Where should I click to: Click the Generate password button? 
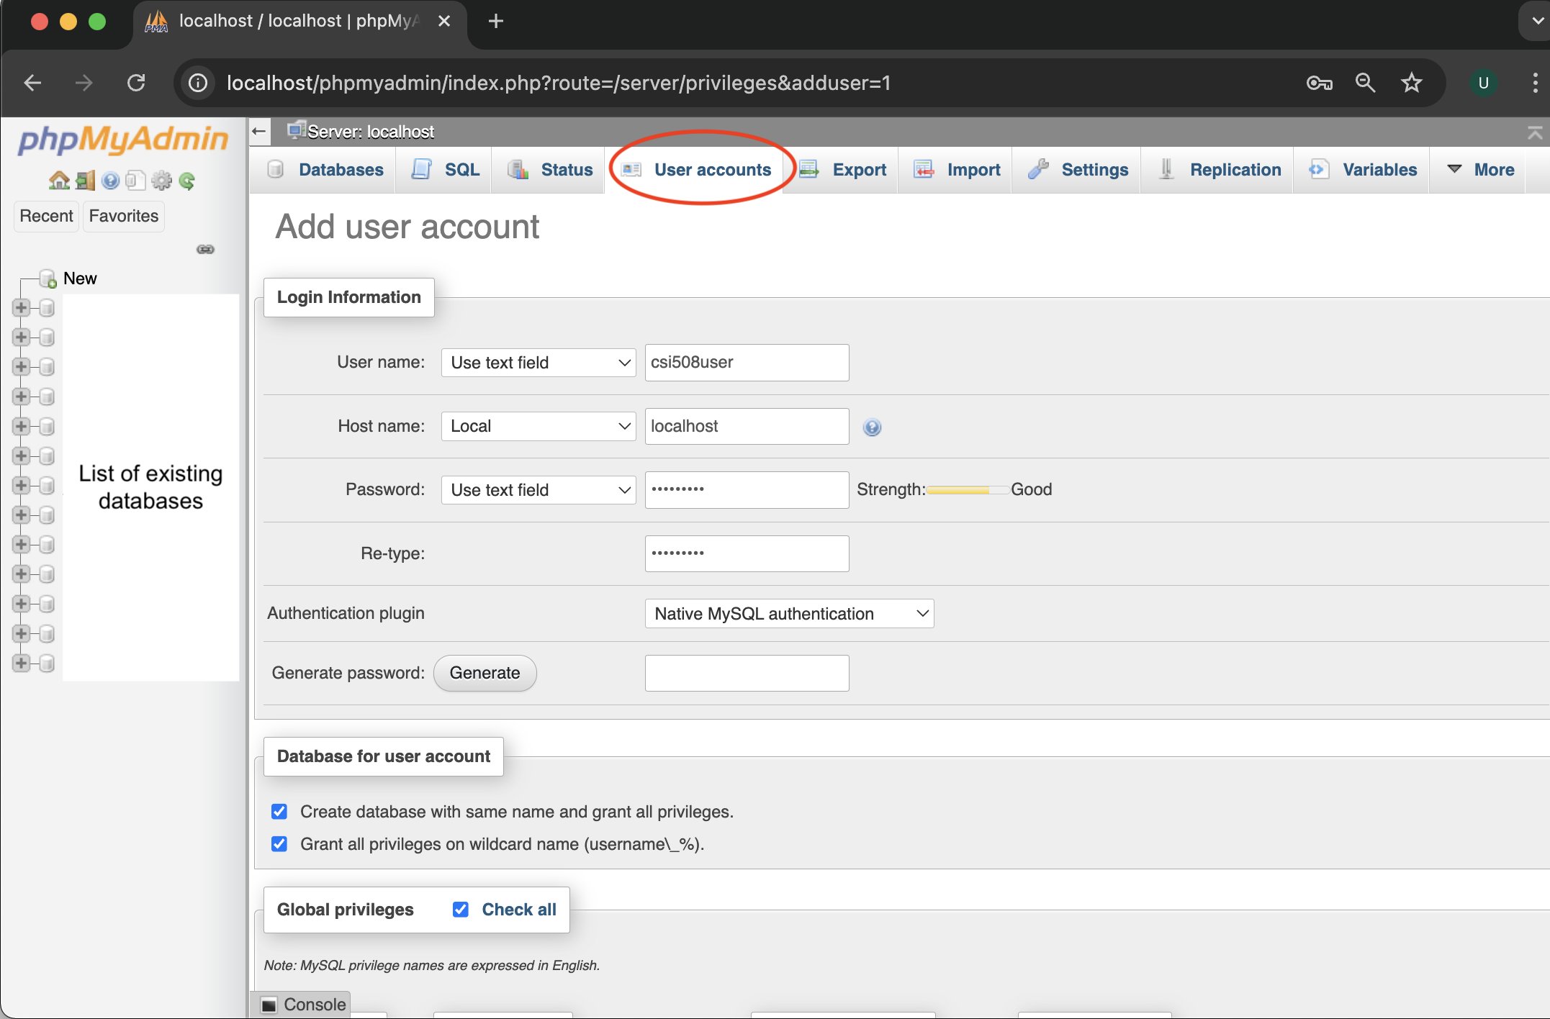pos(485,673)
